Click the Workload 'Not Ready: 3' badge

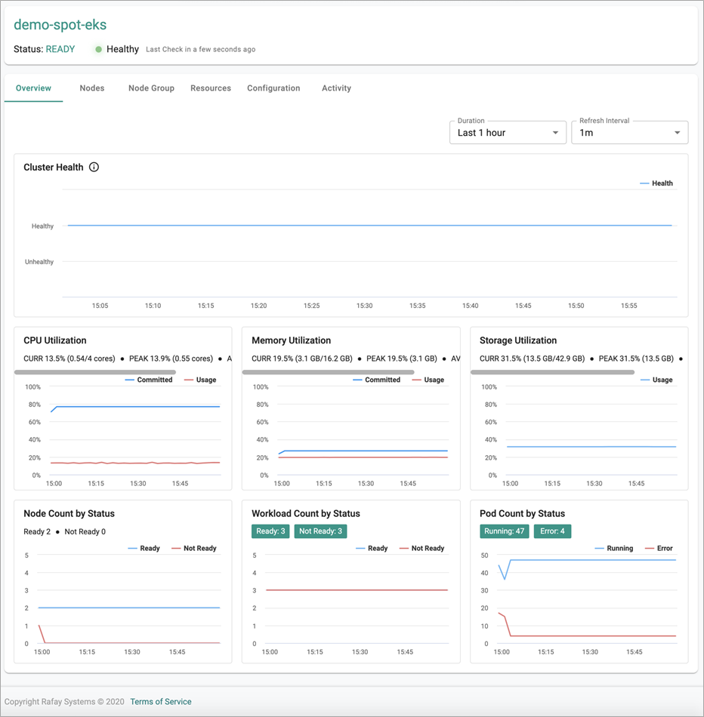point(320,531)
